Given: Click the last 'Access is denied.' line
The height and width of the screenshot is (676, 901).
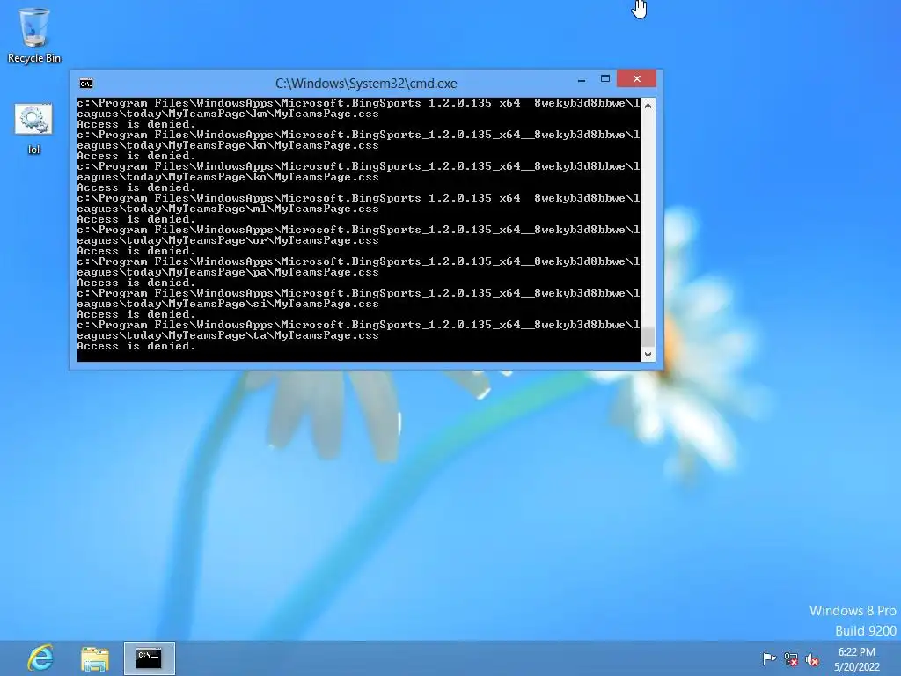Looking at the screenshot, I should (x=136, y=346).
